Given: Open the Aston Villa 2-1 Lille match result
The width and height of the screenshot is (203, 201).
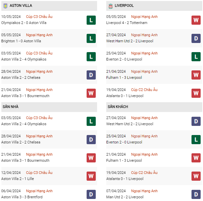Looking at the screenshot, I should (18, 179).
